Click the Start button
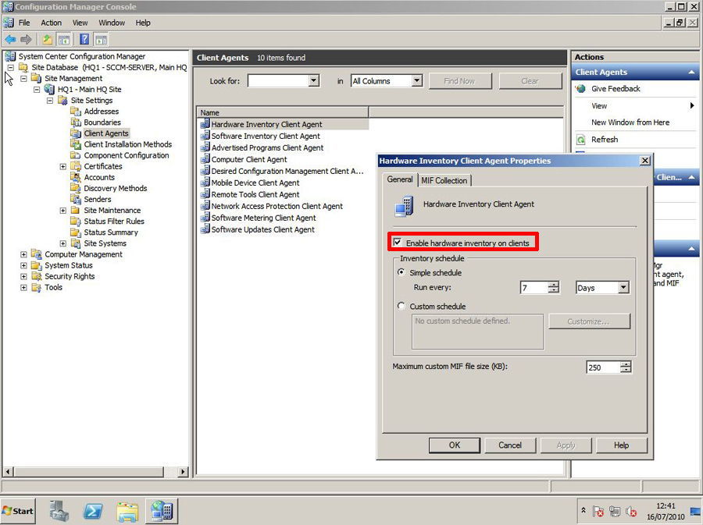Viewport: 703px width, 525px height. (17, 511)
